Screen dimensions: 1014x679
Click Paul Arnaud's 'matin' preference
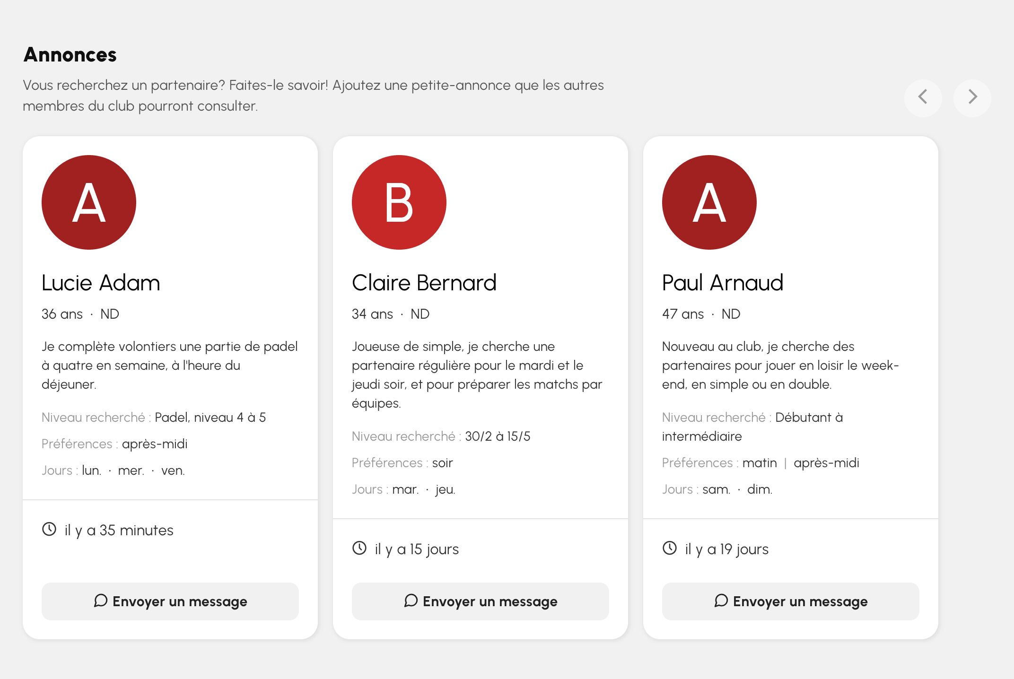click(x=760, y=463)
